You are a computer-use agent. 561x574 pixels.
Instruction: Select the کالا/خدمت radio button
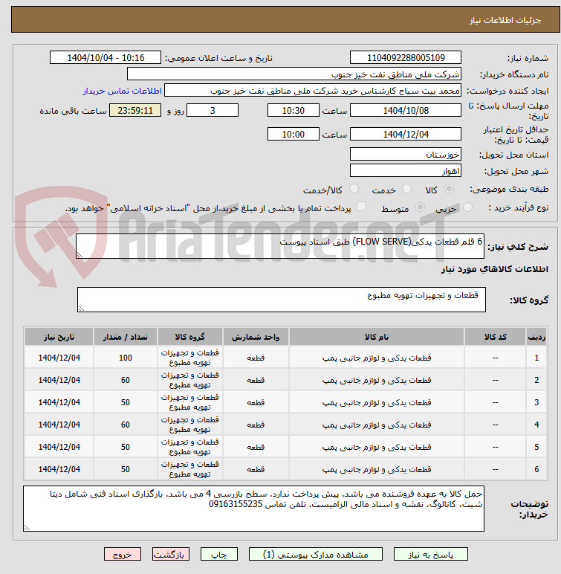pyautogui.click(x=354, y=189)
